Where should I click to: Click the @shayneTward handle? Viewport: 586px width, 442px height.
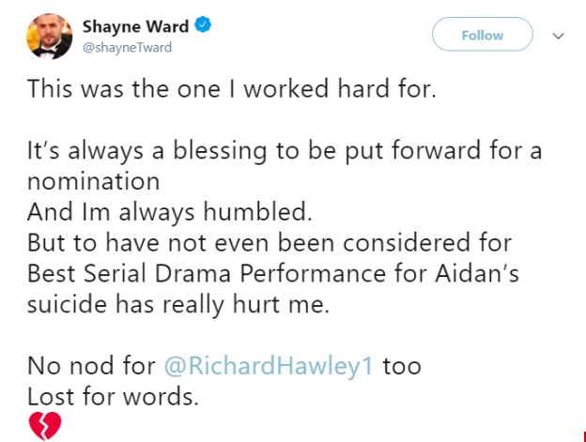[x=127, y=47]
